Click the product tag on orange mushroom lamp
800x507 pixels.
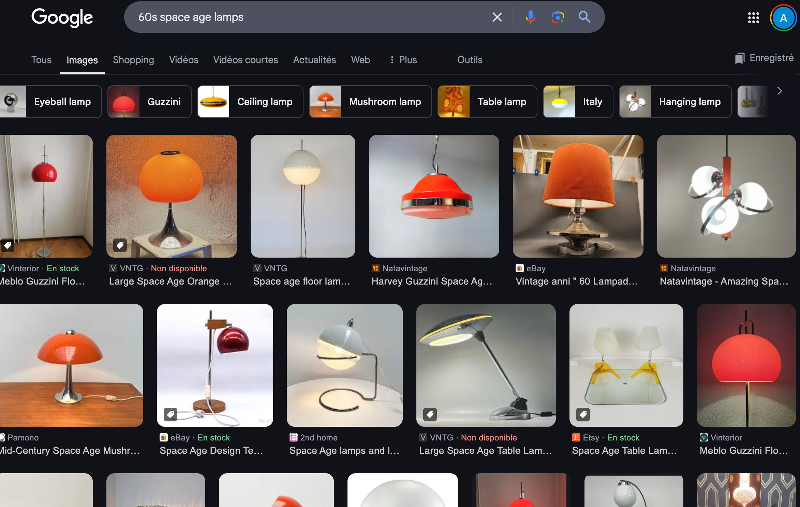(120, 245)
